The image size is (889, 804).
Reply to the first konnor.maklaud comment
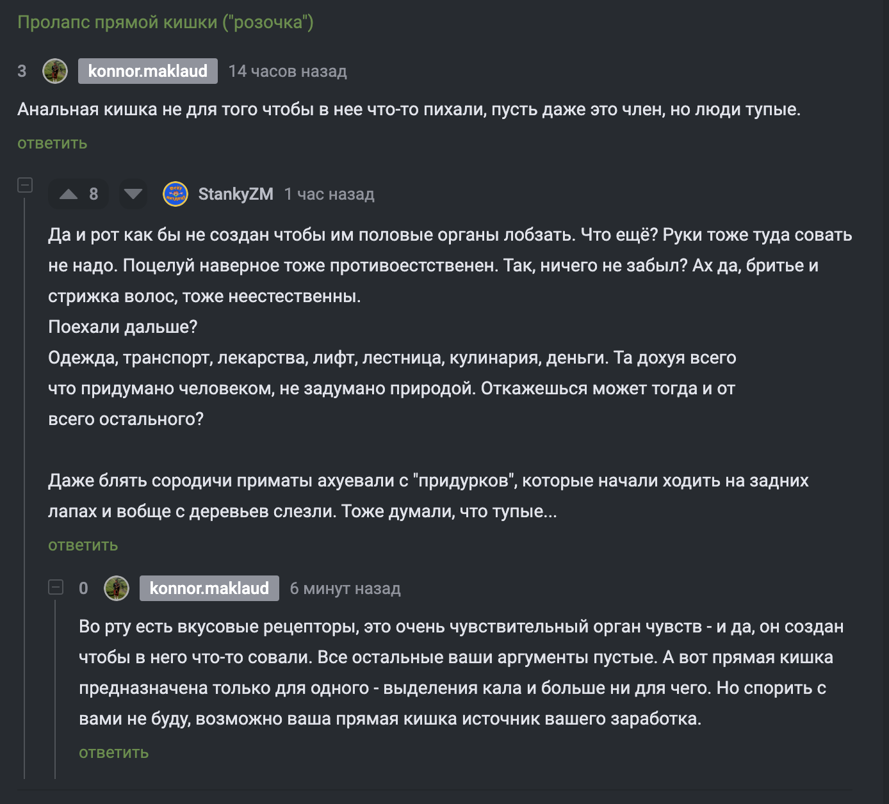pos(51,143)
